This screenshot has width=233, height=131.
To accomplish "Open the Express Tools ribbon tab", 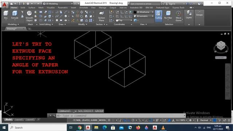I will pyautogui.click(x=178, y=8).
